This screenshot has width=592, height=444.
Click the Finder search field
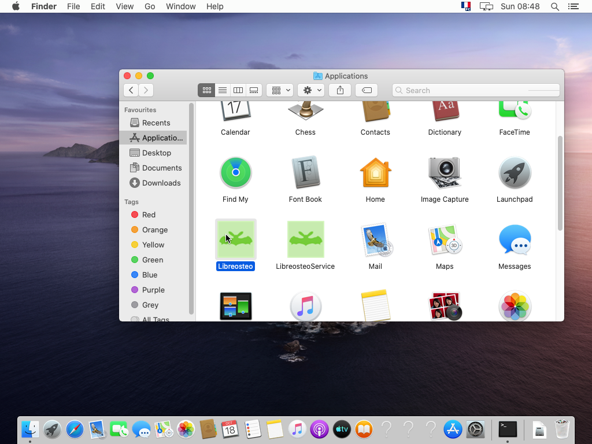[x=476, y=90]
